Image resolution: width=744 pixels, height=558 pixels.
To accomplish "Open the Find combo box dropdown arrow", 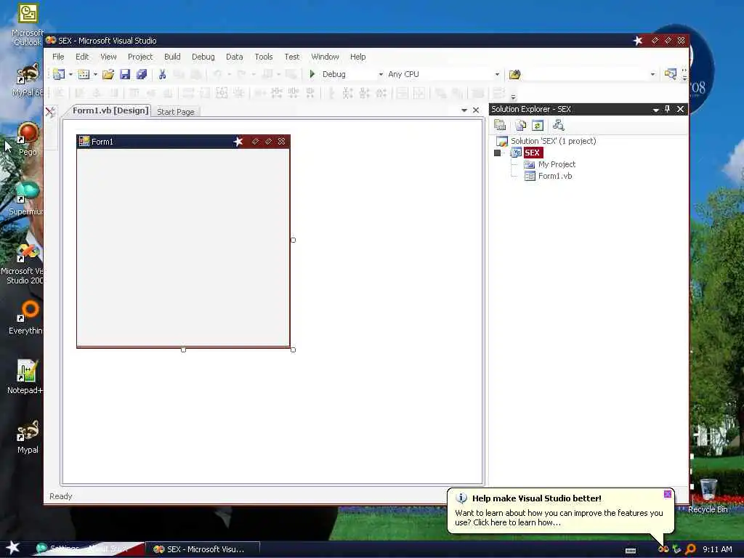I will pos(652,75).
